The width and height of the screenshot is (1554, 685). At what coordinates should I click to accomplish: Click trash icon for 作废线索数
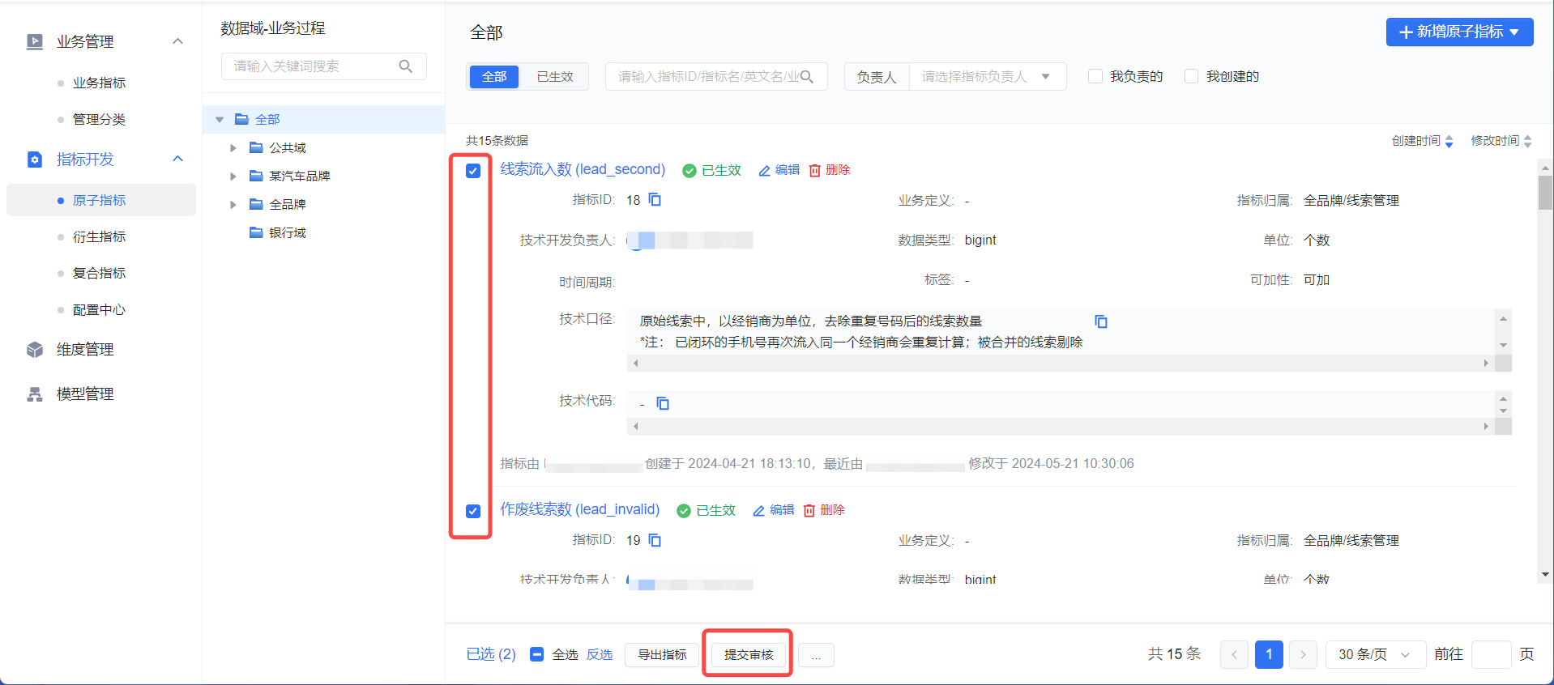click(x=809, y=510)
